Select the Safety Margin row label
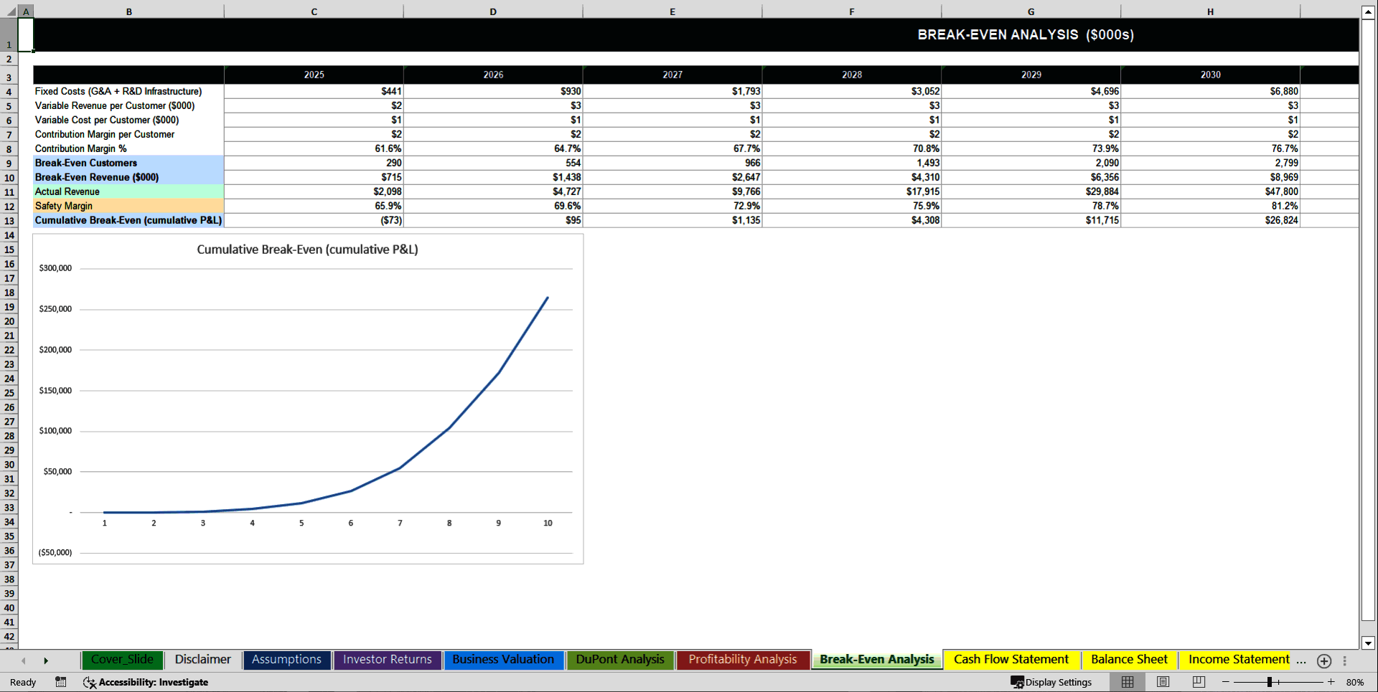Image resolution: width=1378 pixels, height=692 pixels. [63, 206]
